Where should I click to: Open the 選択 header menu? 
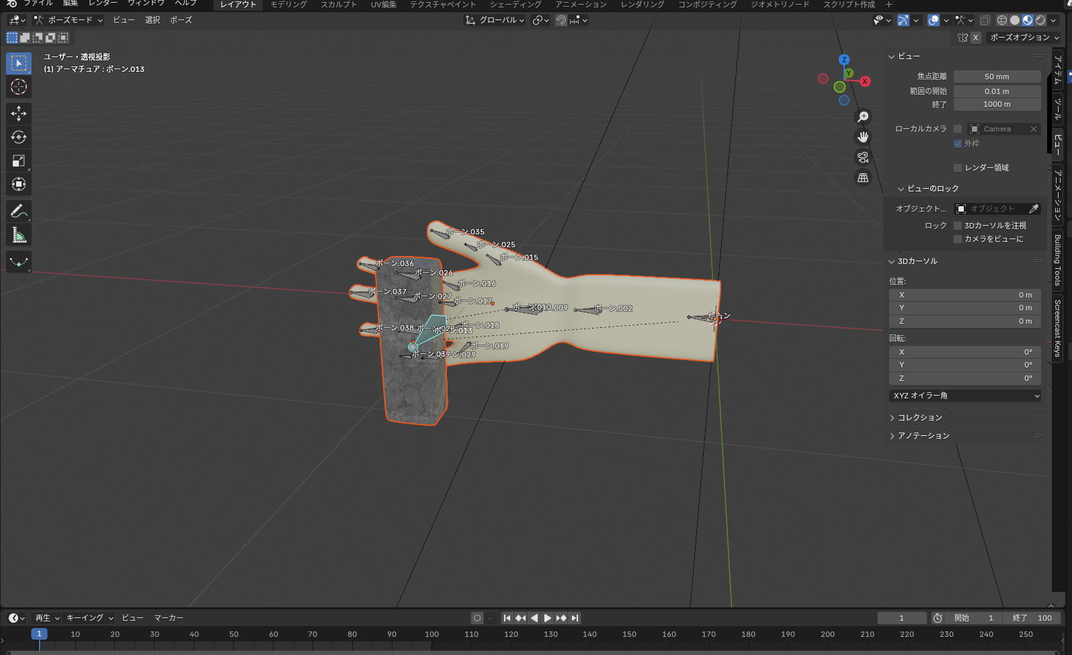[x=153, y=20]
